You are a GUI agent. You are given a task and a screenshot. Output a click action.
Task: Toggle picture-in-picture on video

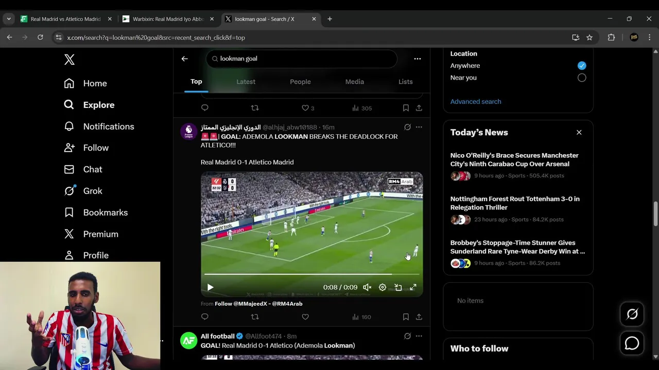point(398,287)
